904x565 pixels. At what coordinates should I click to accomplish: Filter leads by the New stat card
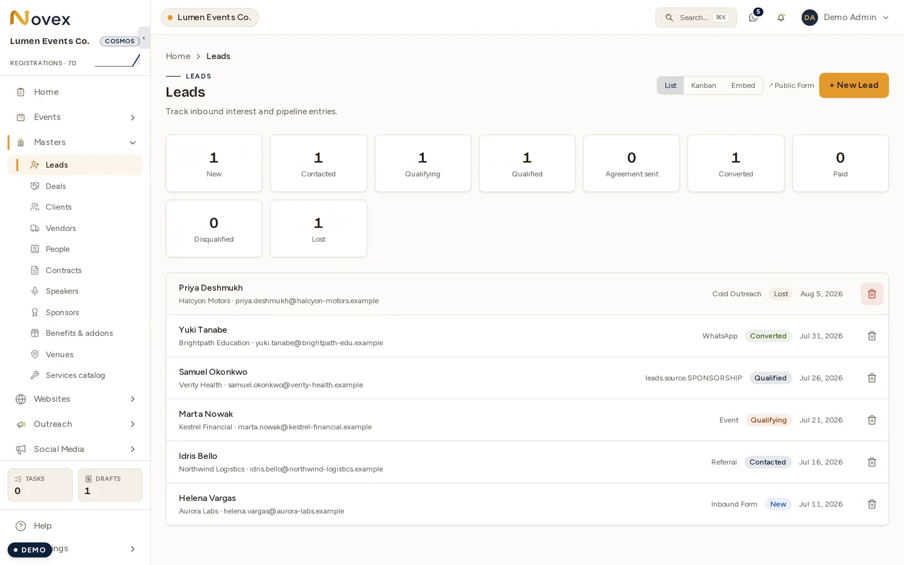click(x=214, y=163)
